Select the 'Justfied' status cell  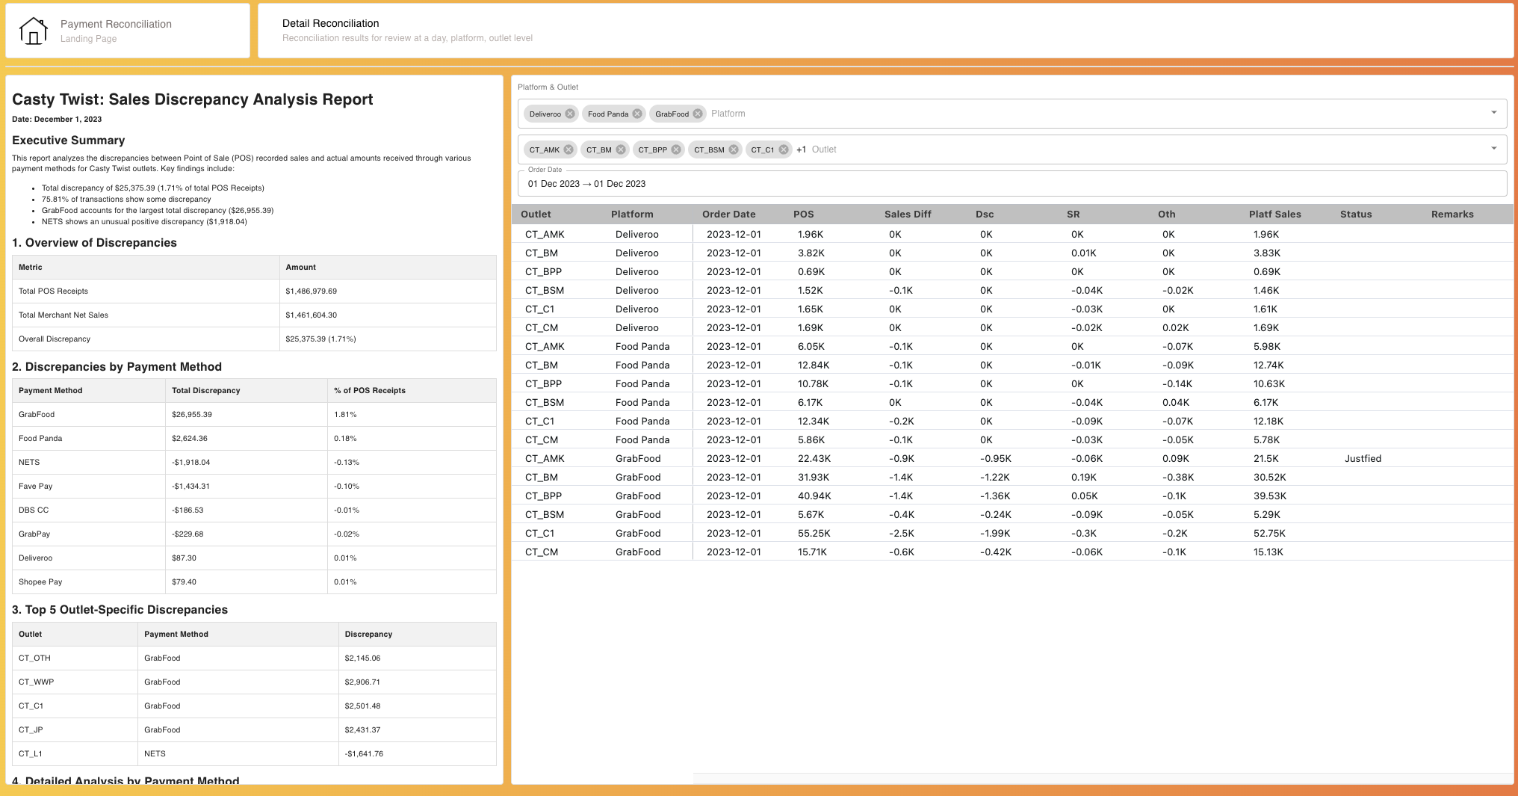[1363, 459]
